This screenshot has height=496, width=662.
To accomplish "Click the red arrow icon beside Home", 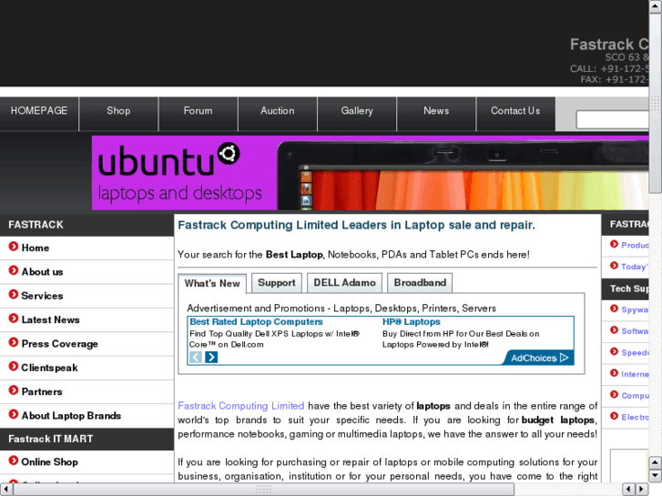I will (x=14, y=246).
